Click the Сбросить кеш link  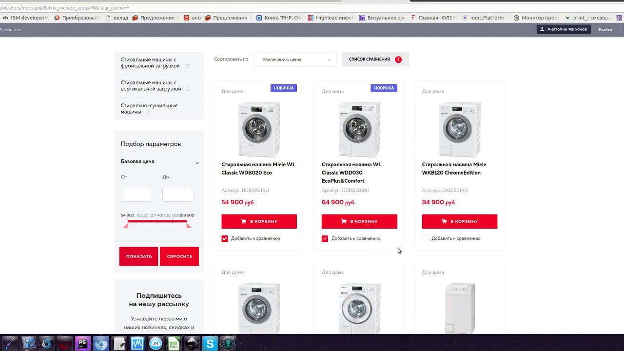(x=10, y=30)
